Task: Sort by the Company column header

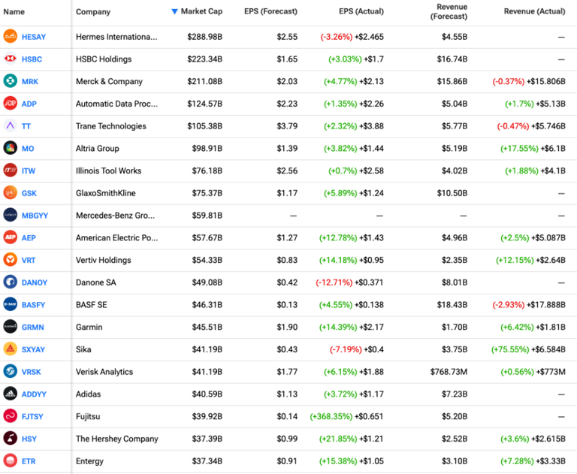Action: pos(93,12)
